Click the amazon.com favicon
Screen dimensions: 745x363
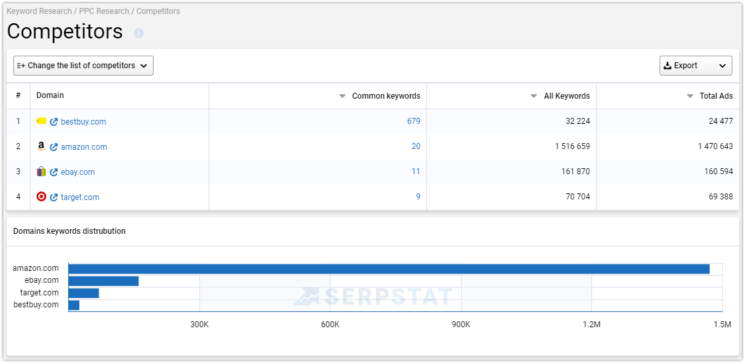point(41,146)
